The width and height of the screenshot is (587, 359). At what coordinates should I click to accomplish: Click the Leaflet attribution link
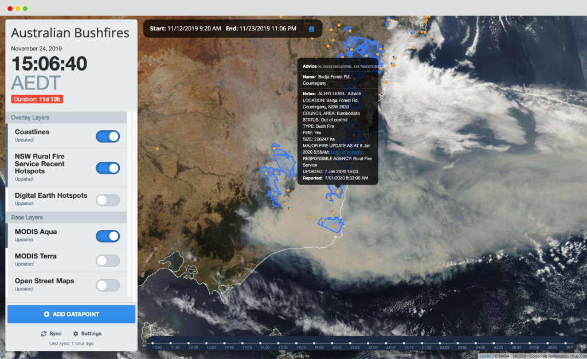485,356
